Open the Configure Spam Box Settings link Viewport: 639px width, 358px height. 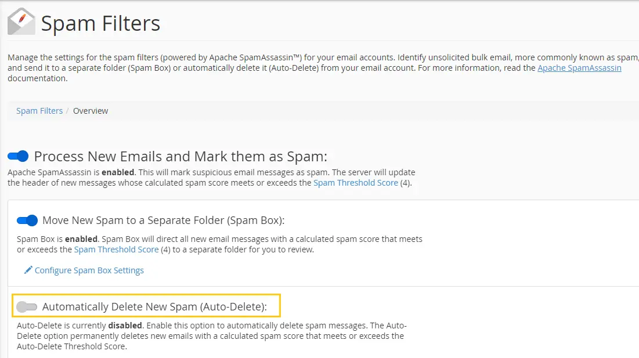[x=89, y=270]
